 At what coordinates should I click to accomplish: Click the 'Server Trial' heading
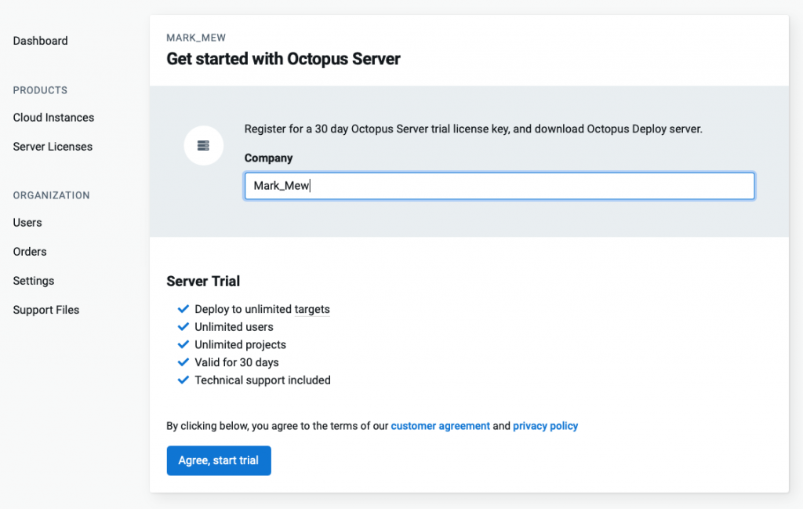(x=203, y=281)
